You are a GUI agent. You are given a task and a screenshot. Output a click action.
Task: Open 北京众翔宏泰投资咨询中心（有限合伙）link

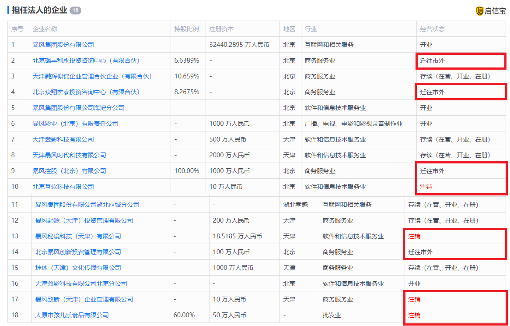[x=86, y=92]
